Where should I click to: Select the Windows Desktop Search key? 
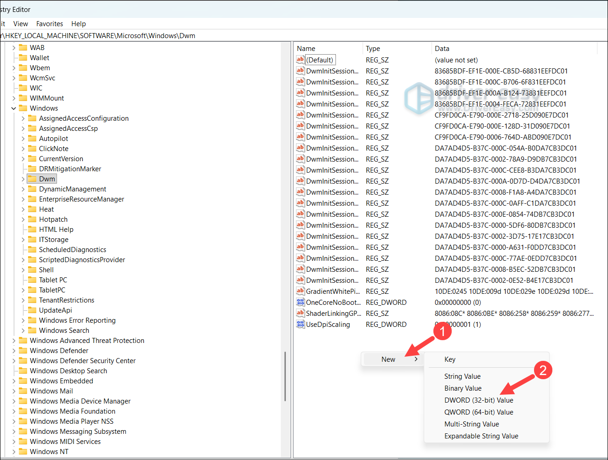[x=68, y=370]
